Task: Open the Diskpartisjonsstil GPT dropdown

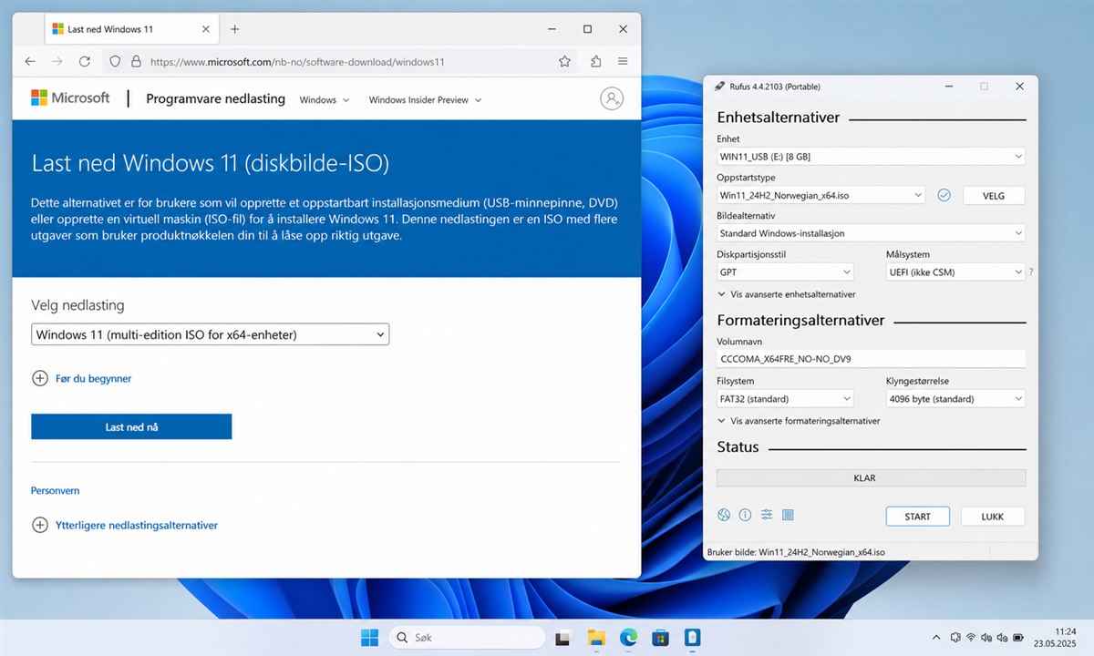Action: coord(785,272)
